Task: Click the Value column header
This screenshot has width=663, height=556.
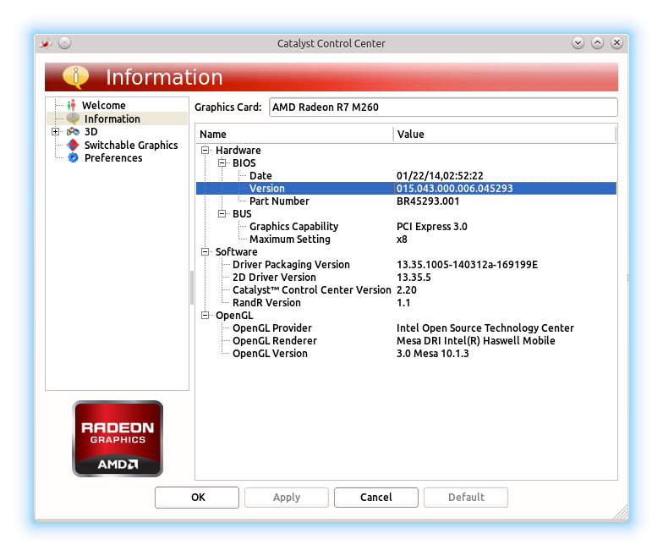Action: point(504,134)
